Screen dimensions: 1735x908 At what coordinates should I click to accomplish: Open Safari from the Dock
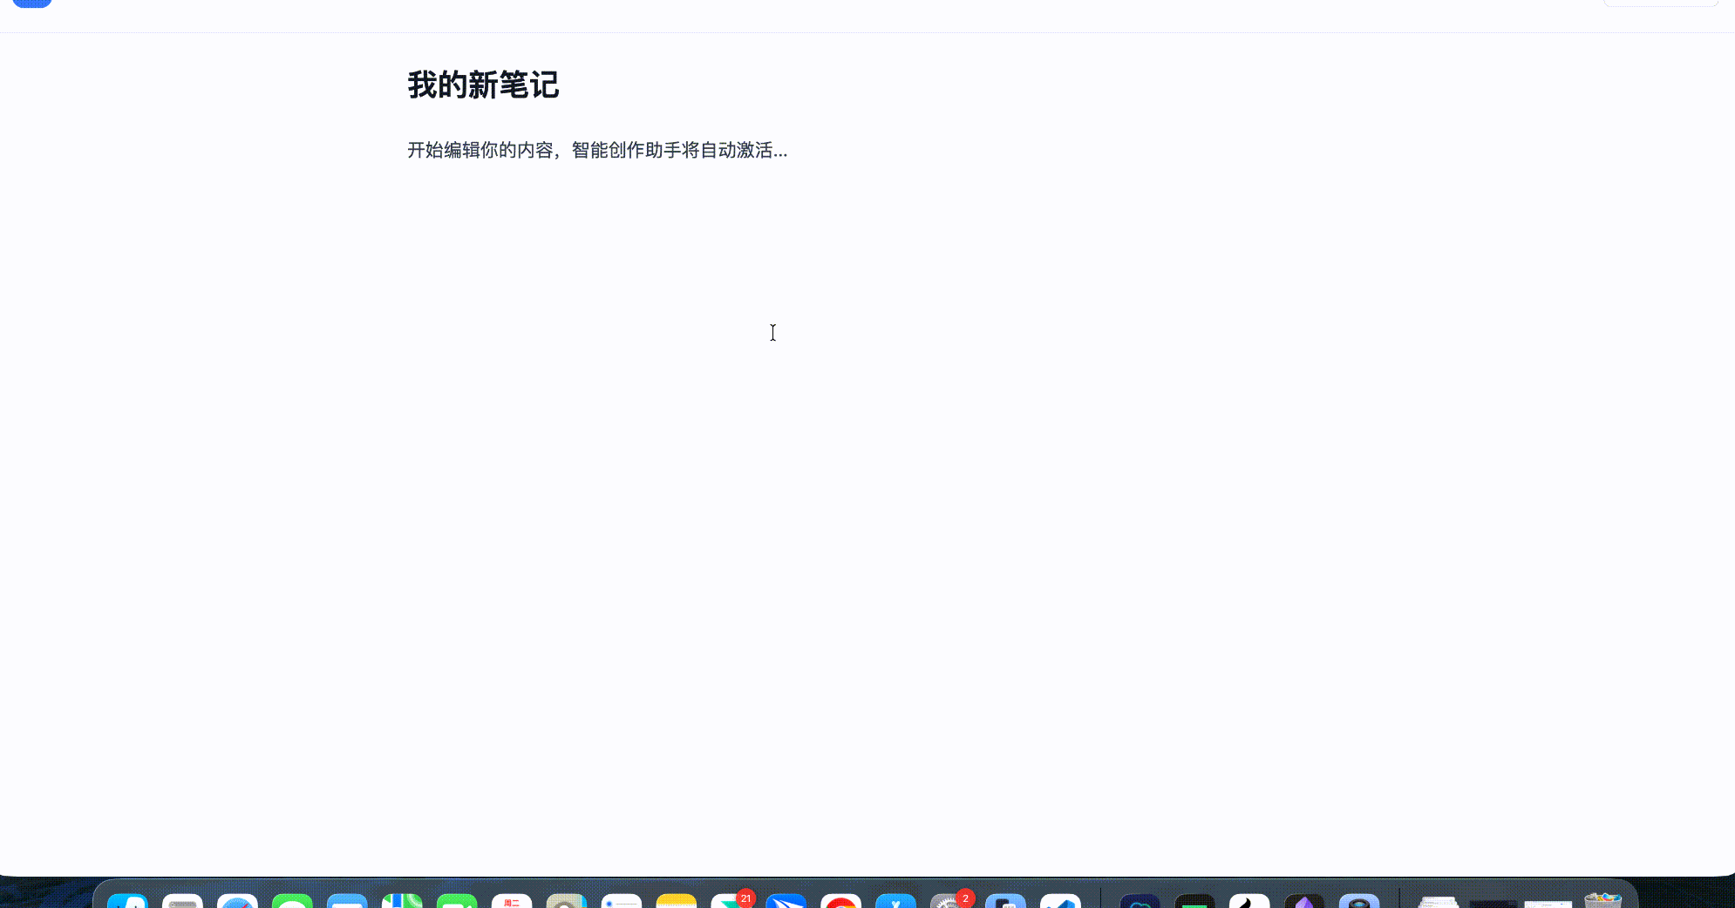pos(238,898)
